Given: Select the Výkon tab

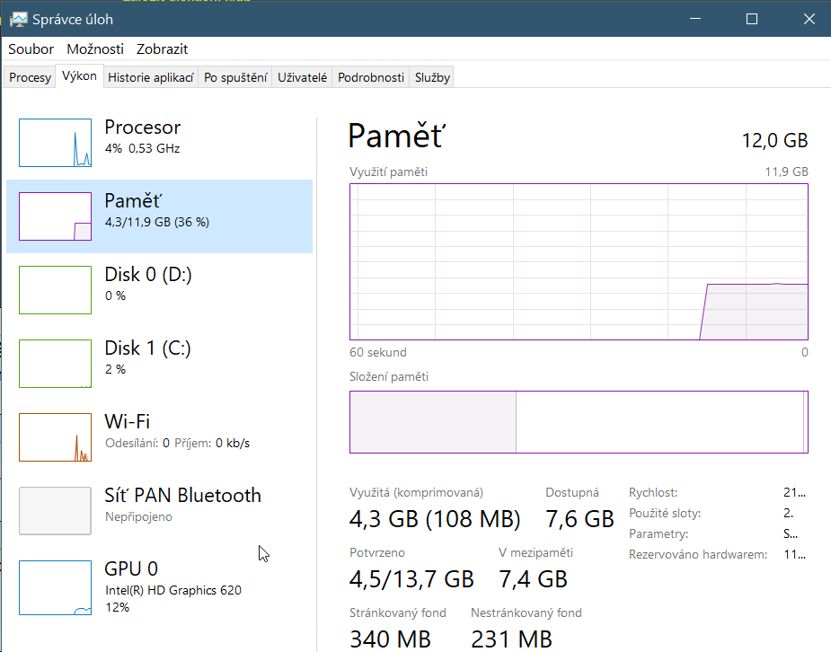Looking at the screenshot, I should (79, 75).
